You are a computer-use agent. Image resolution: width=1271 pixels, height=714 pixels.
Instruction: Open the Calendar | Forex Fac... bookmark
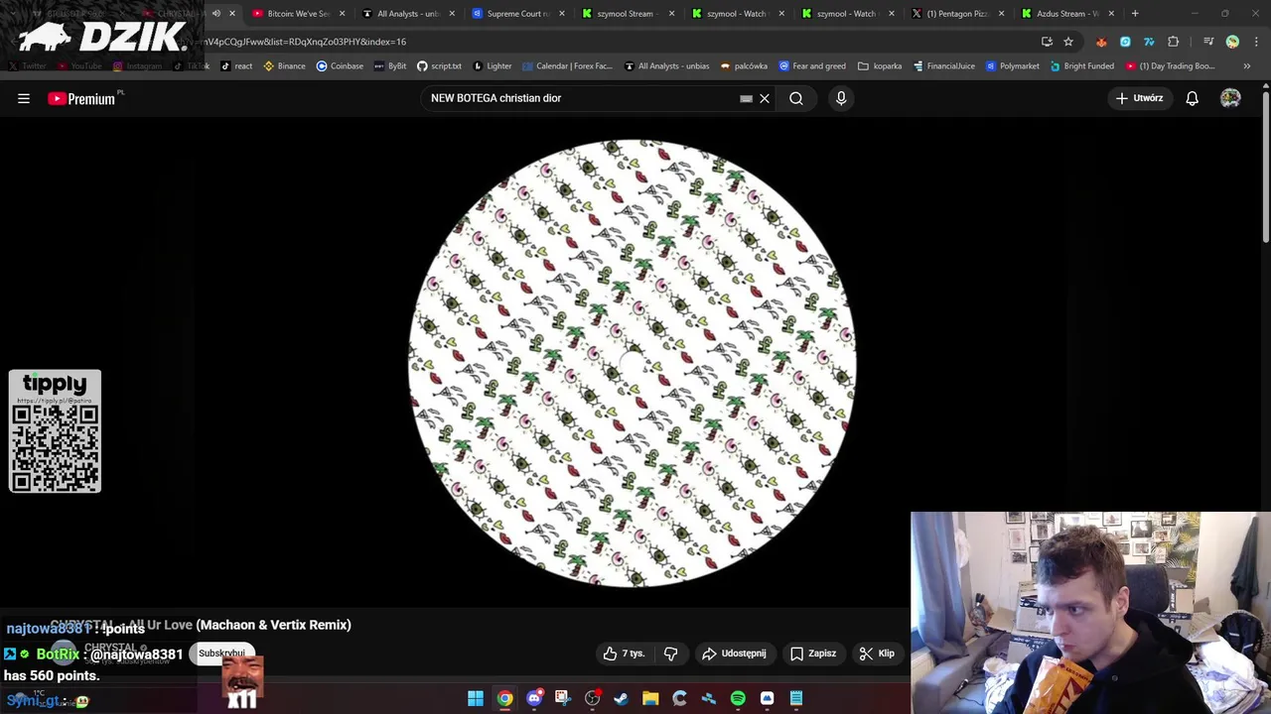click(567, 66)
